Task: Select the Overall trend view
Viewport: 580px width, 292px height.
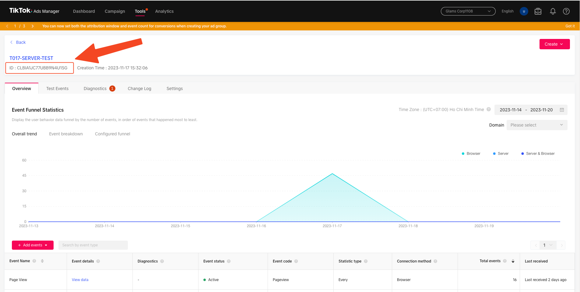Action: [24, 134]
